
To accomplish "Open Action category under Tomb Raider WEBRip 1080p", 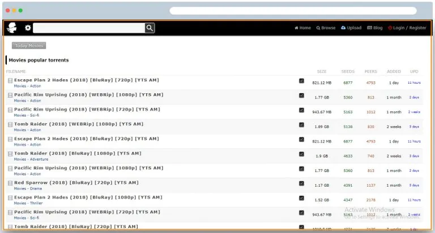I will [x=36, y=130].
